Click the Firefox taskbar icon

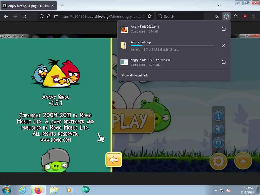point(38,190)
